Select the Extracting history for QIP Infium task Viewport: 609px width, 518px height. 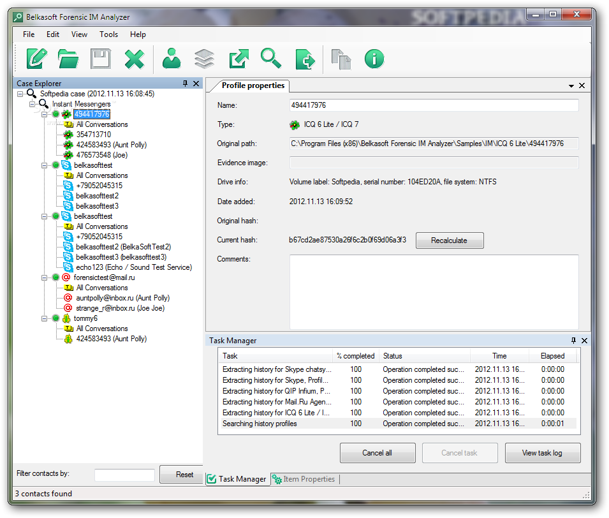click(x=399, y=391)
